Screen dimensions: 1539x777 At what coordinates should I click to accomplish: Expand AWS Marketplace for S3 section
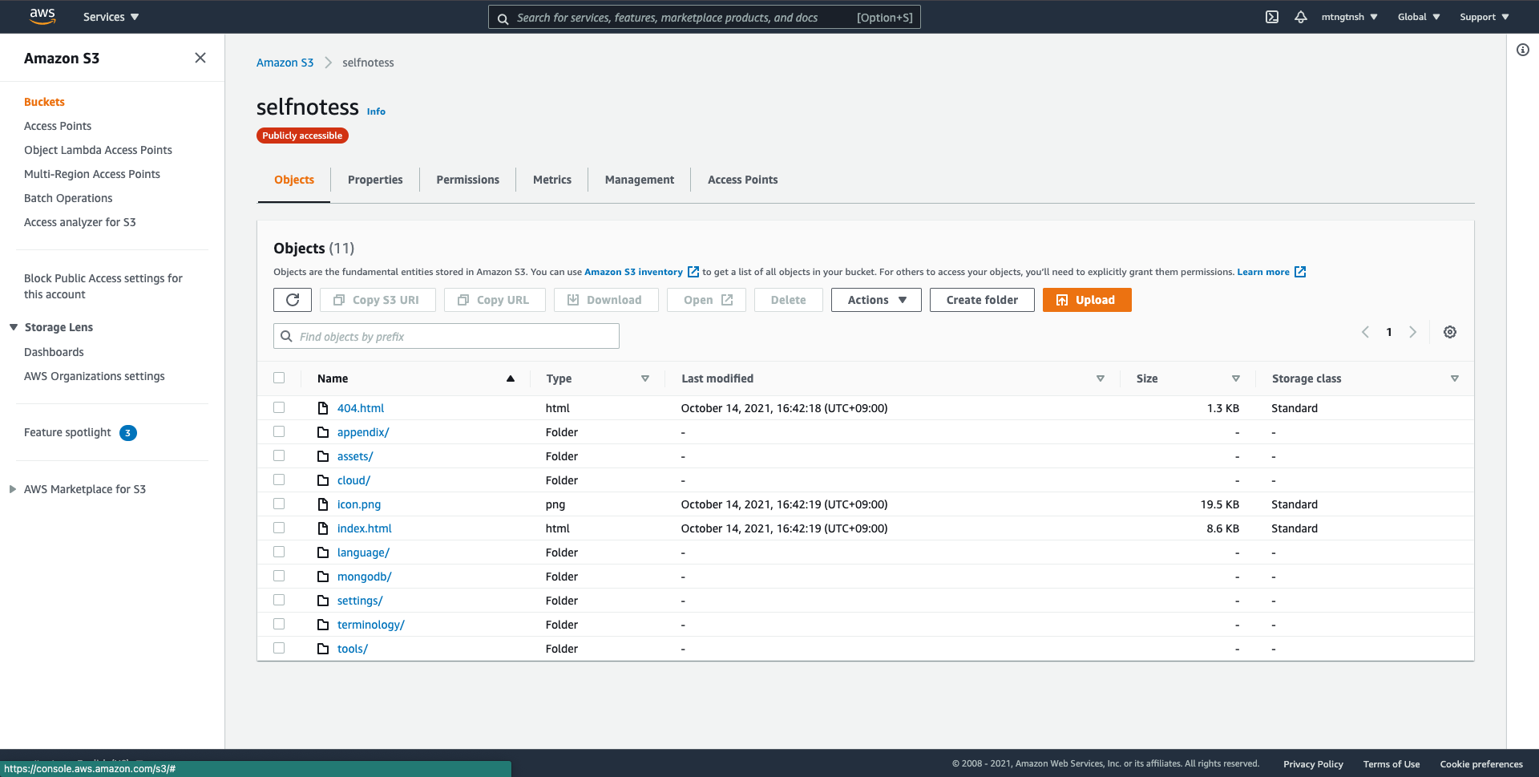13,489
